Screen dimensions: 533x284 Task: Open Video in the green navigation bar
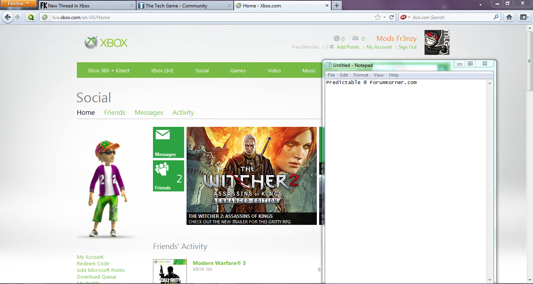(x=274, y=70)
